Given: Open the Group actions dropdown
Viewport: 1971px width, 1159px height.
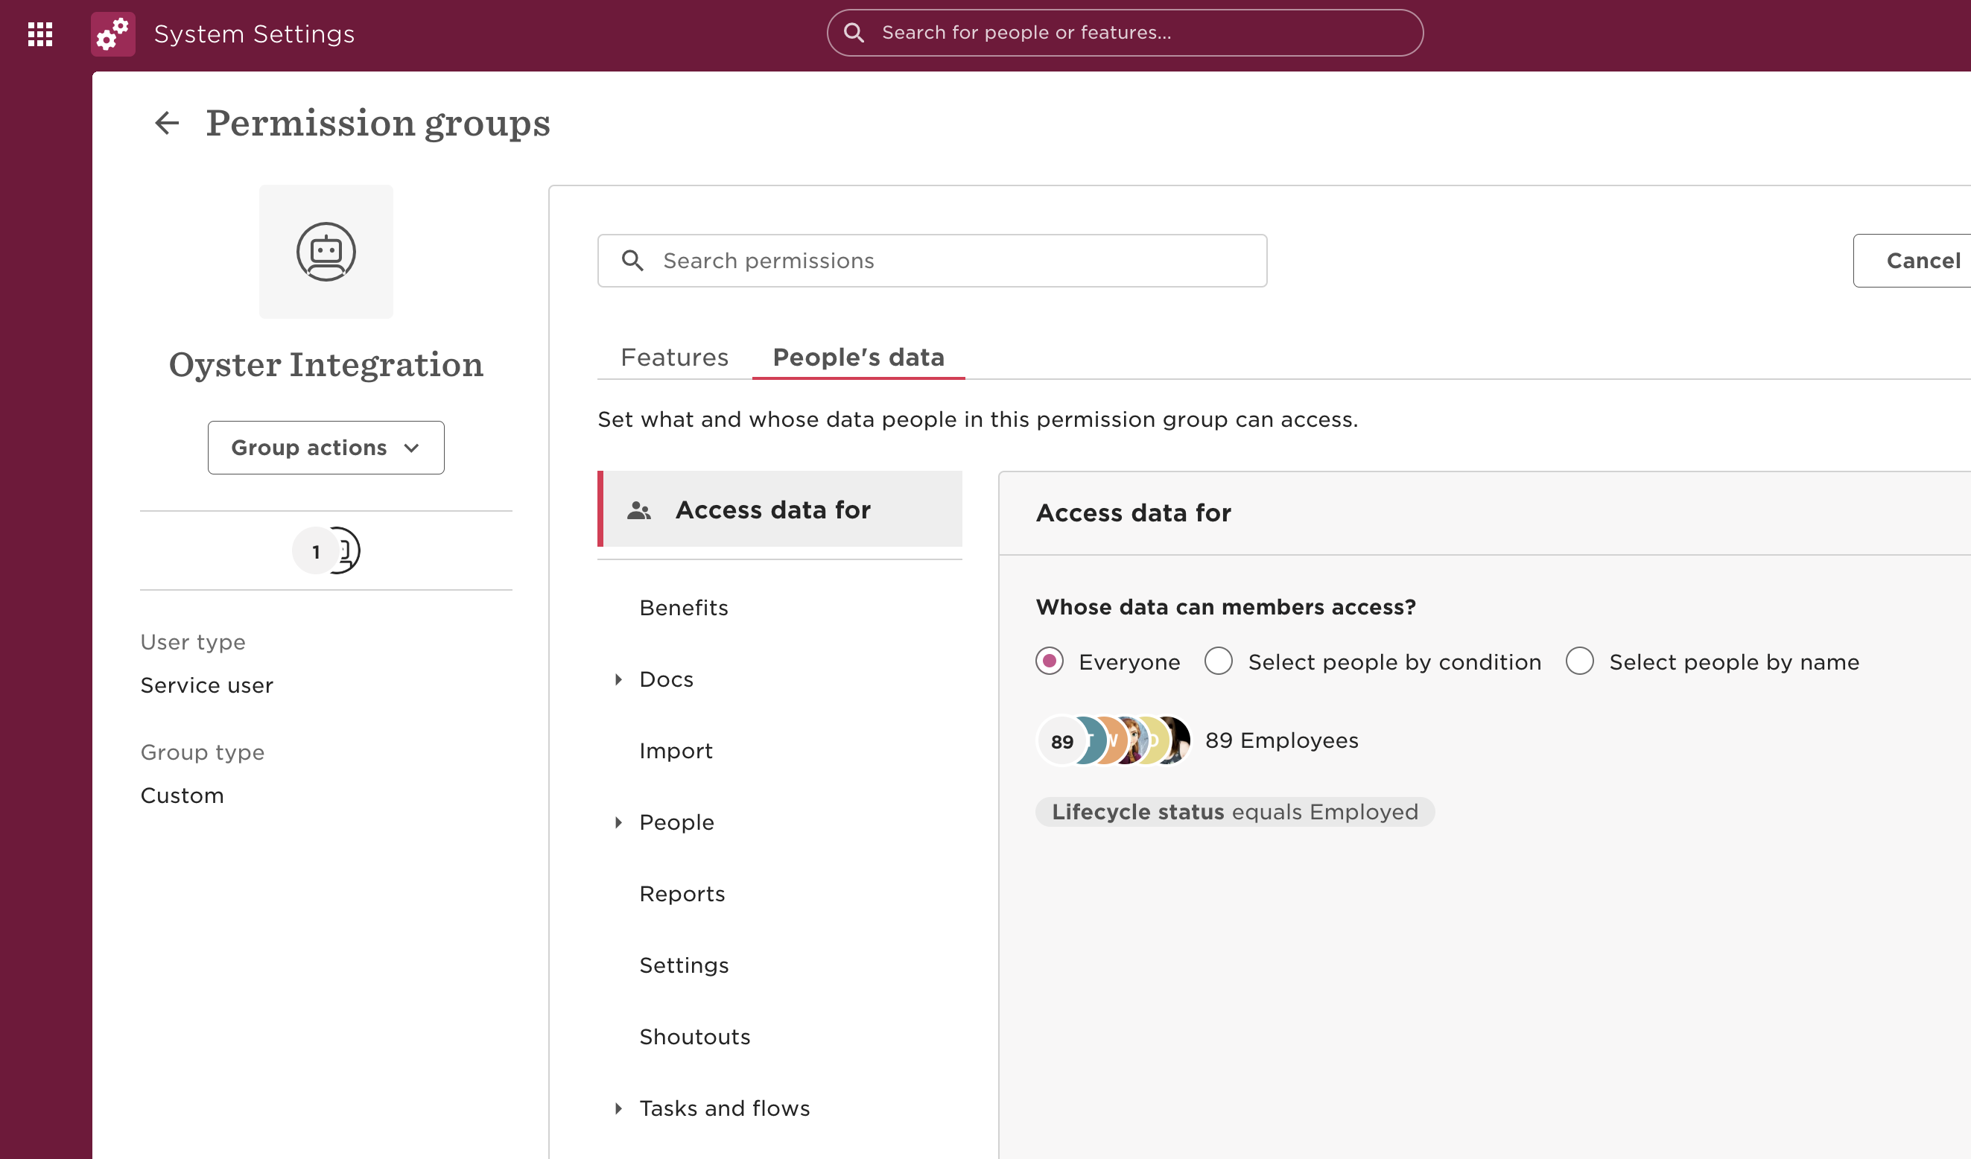Looking at the screenshot, I should point(326,448).
